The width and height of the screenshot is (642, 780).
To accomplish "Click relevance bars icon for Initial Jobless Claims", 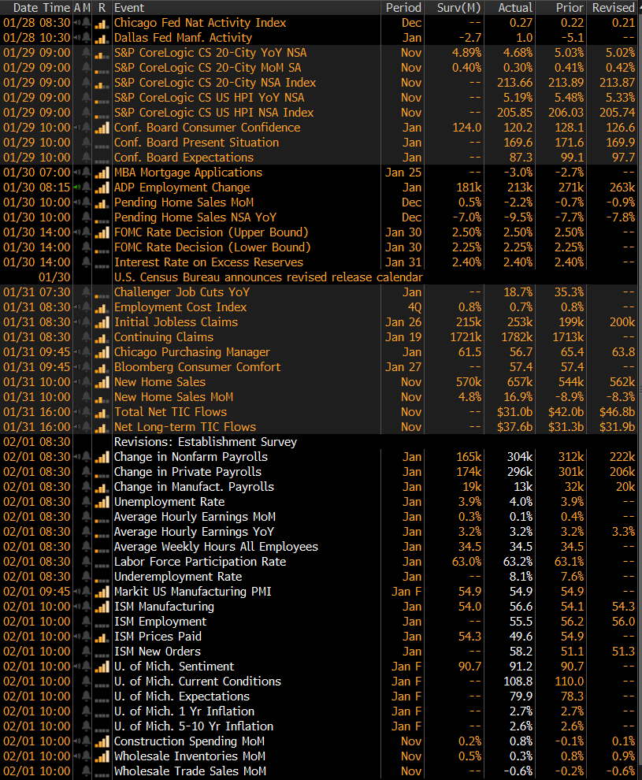I will (x=101, y=322).
